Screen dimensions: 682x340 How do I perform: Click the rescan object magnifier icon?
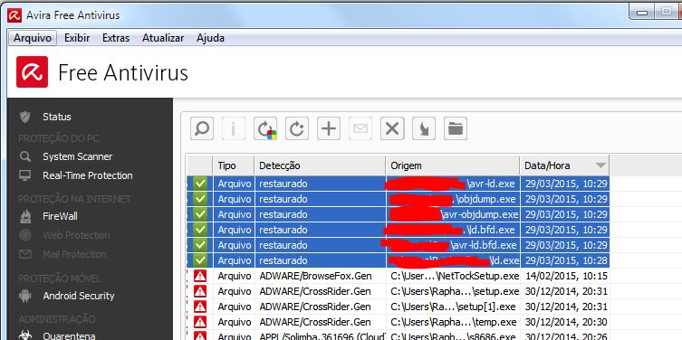(x=202, y=128)
